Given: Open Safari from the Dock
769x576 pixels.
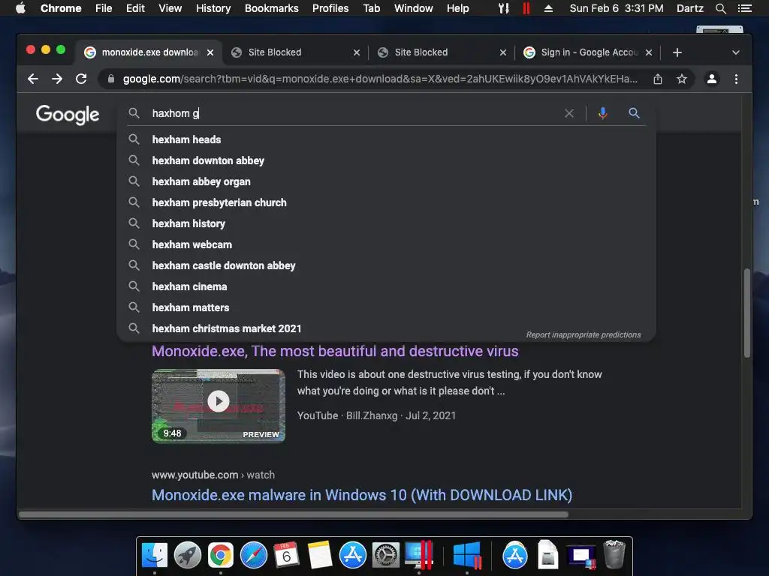Looking at the screenshot, I should pyautogui.click(x=254, y=556).
